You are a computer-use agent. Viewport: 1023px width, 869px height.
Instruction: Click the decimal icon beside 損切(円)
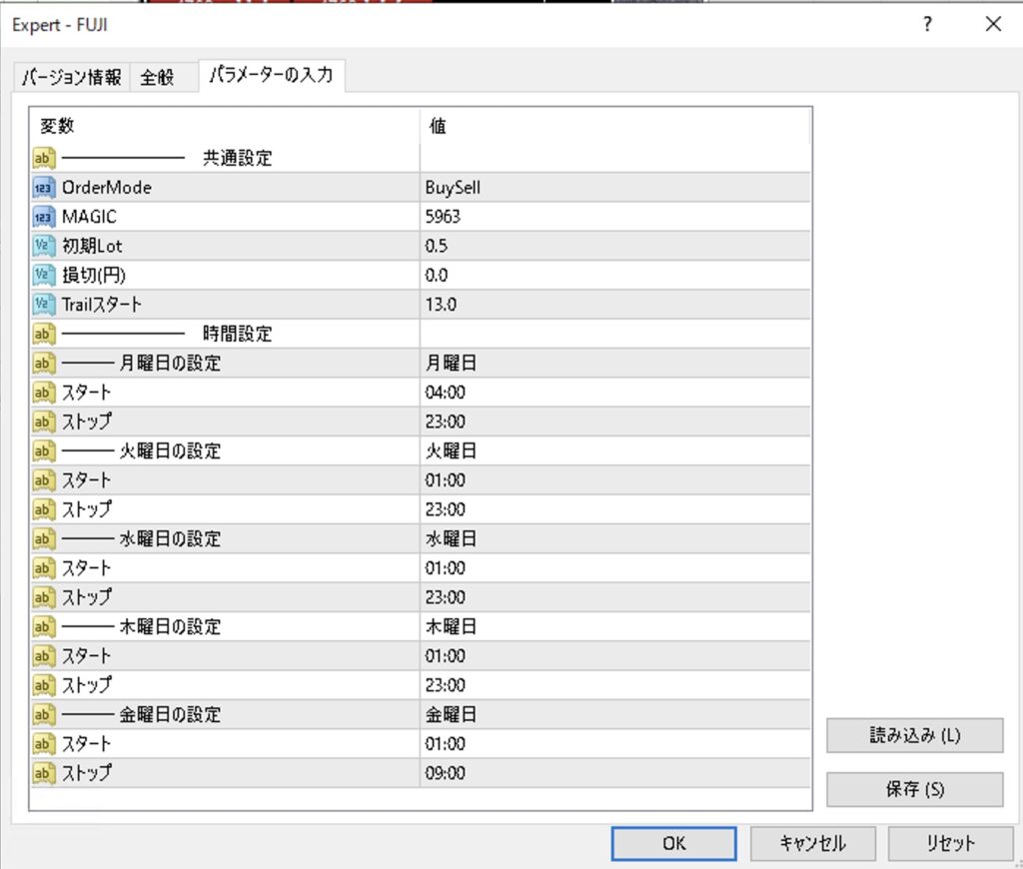[43, 275]
